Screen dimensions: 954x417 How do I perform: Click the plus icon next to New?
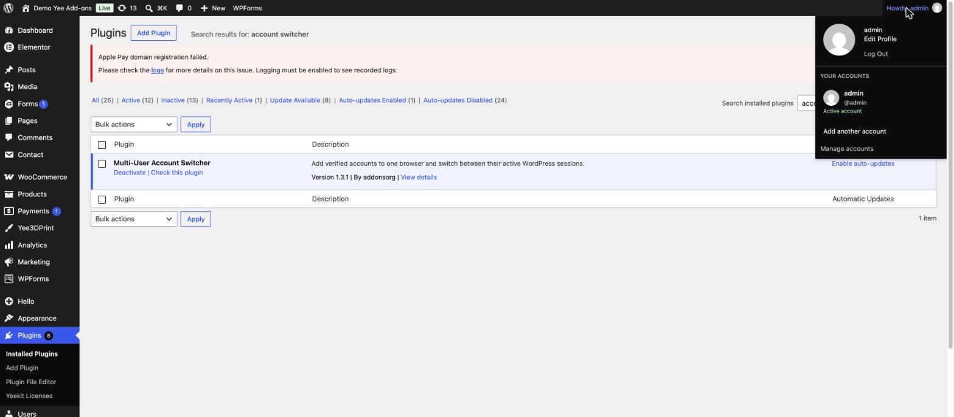204,8
